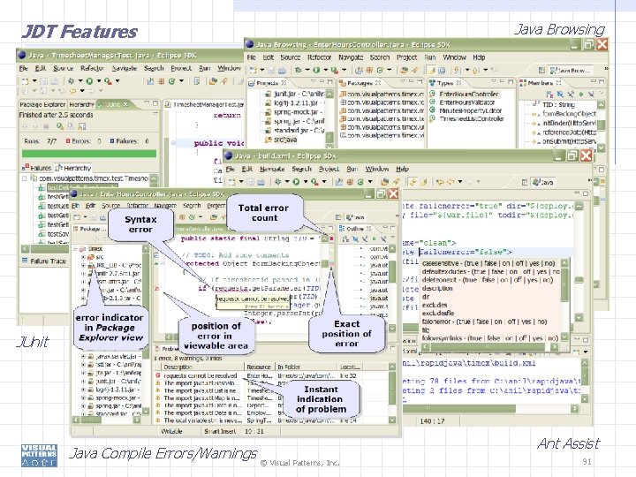
Task: Click the sort icon in the Outline view toolbar
Action: 346,238
